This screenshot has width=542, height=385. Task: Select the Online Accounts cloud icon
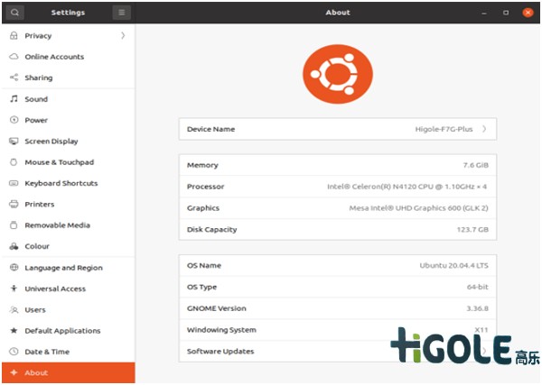(x=14, y=57)
